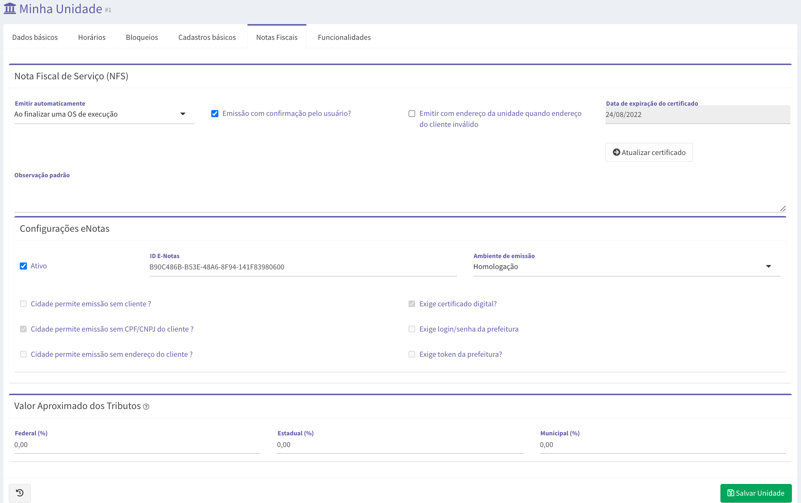
Task: Toggle the Ativo eNotas checkbox
Action: pyautogui.click(x=23, y=266)
